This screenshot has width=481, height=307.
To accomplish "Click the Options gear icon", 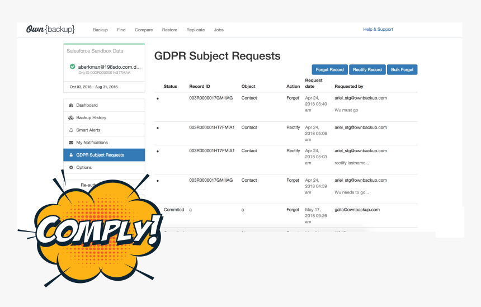I will click(x=71, y=167).
